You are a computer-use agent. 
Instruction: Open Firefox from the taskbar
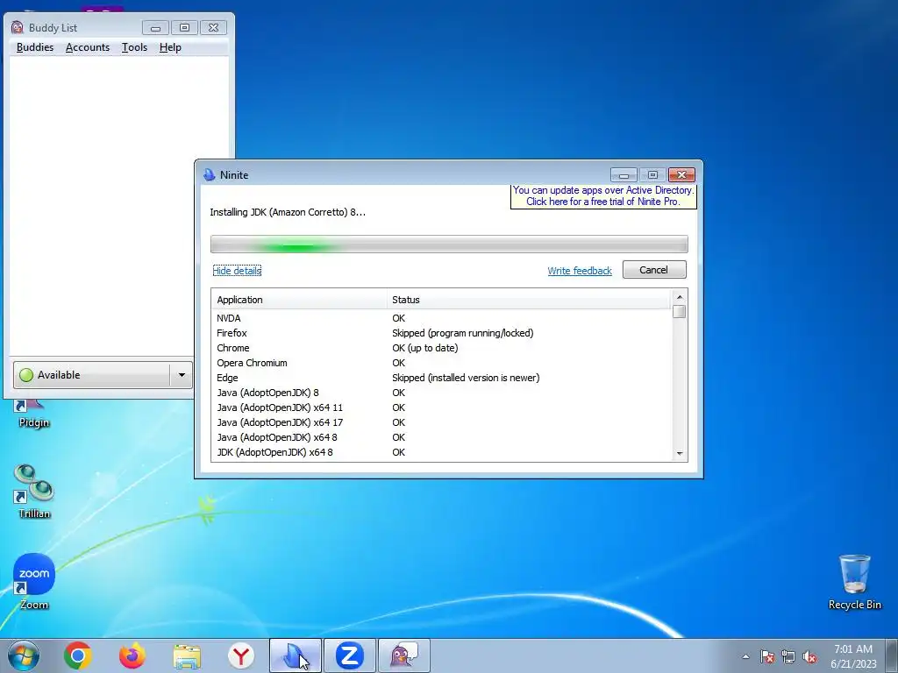coord(132,655)
